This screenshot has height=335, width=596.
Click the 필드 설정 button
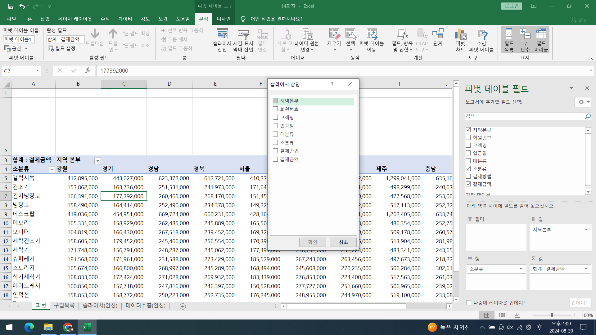[62, 48]
